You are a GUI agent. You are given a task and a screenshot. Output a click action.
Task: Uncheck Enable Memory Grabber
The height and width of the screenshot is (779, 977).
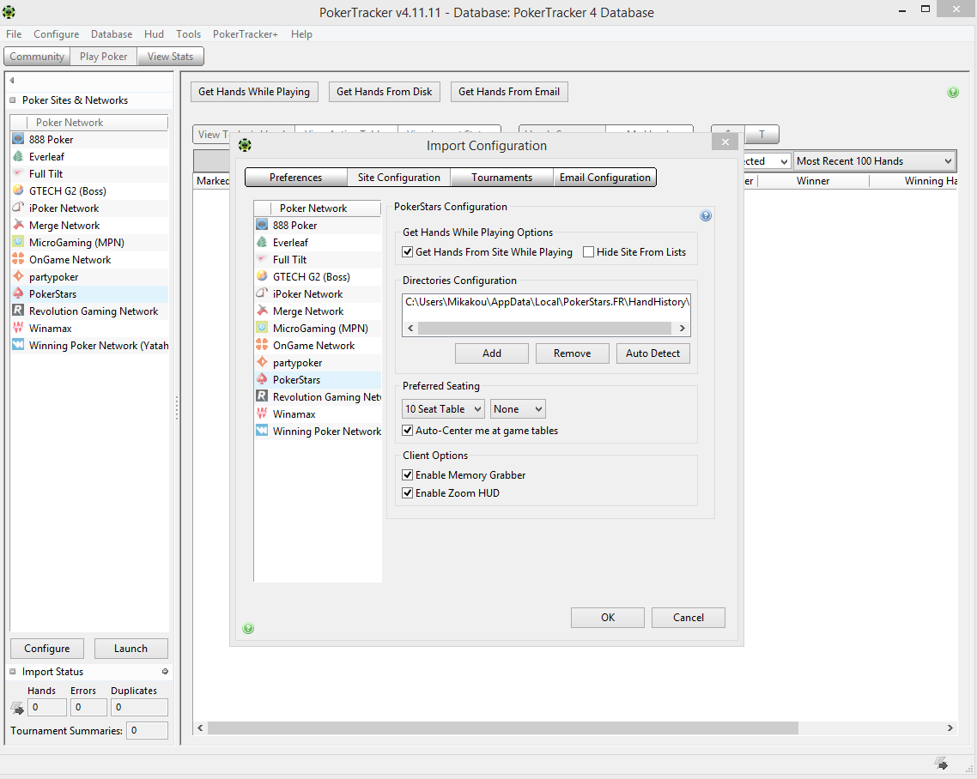coord(408,475)
